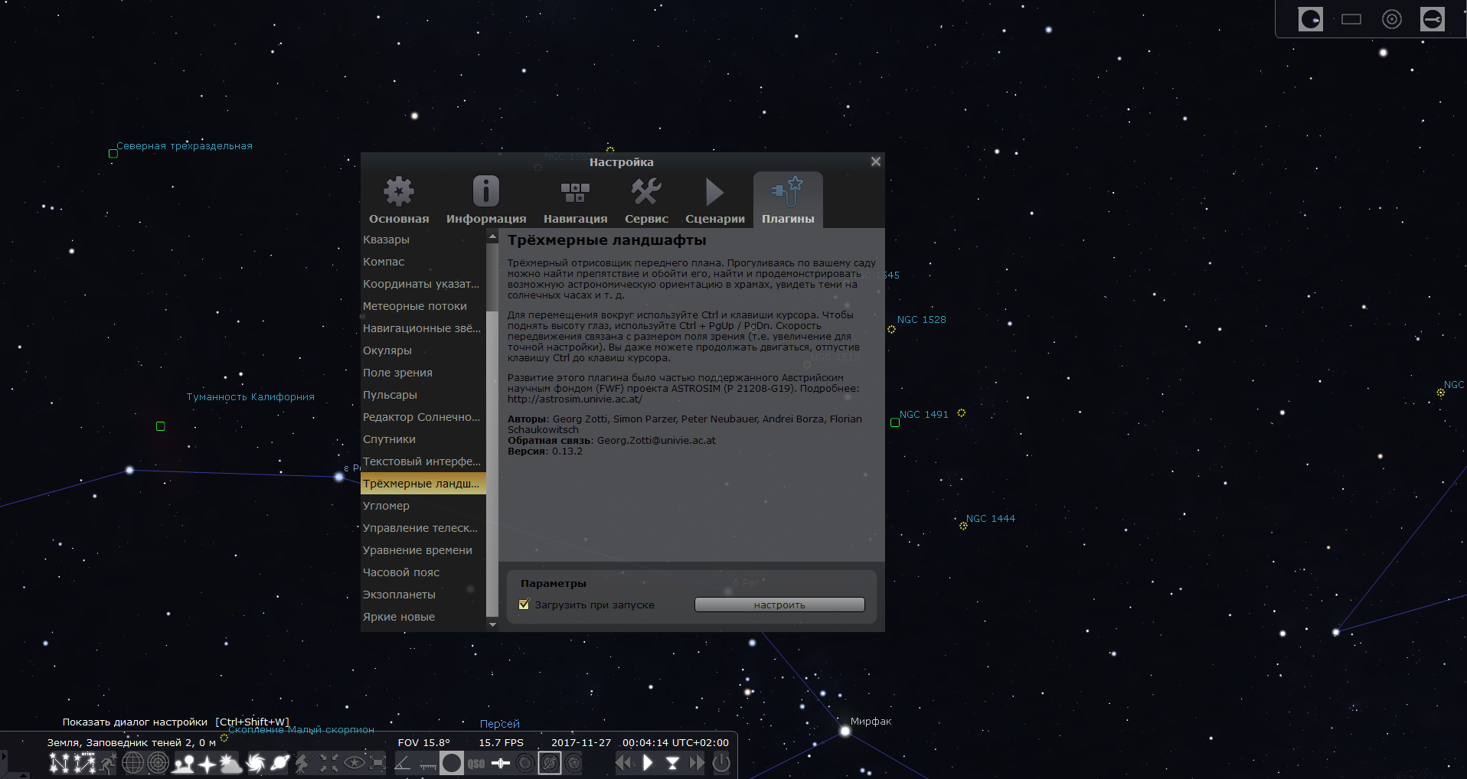Click the QSO quasars toolbar icon

[x=476, y=763]
